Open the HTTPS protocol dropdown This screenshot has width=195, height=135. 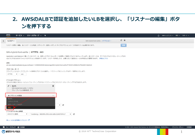(x=12, y=74)
